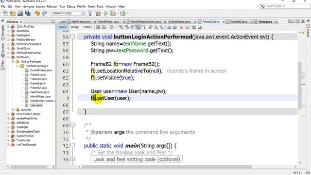Click Look and feel setting code fold
Image resolution: width=311 pixels, height=175 pixels.
point(137,159)
